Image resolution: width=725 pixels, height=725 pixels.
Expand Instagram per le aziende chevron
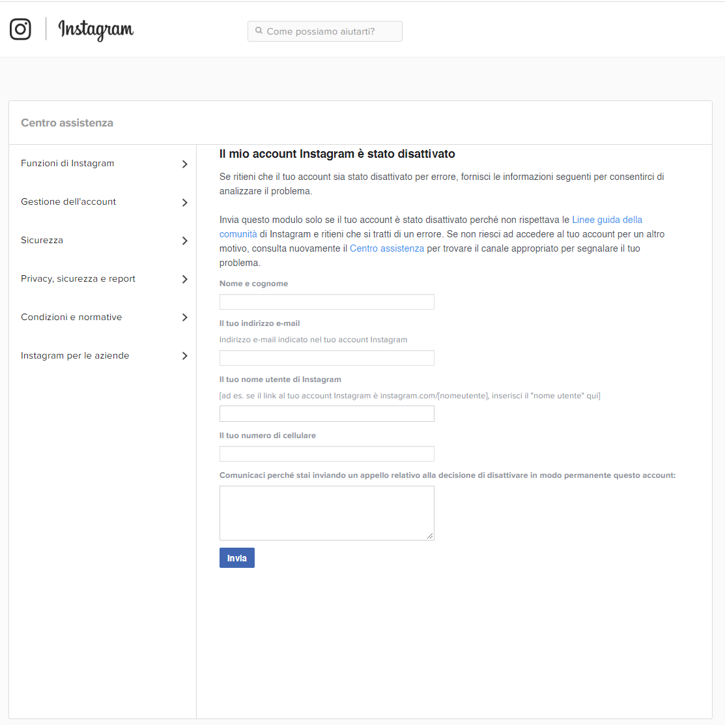185,356
